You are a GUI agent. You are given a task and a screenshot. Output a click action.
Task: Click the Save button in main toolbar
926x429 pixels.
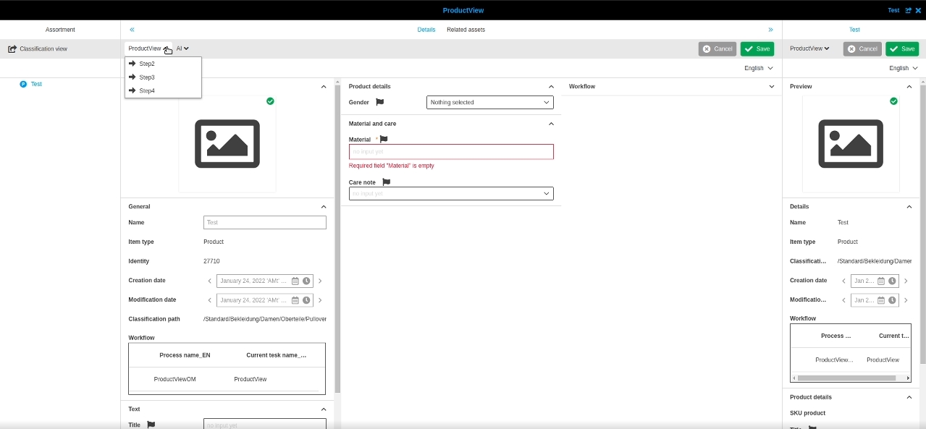pos(757,49)
